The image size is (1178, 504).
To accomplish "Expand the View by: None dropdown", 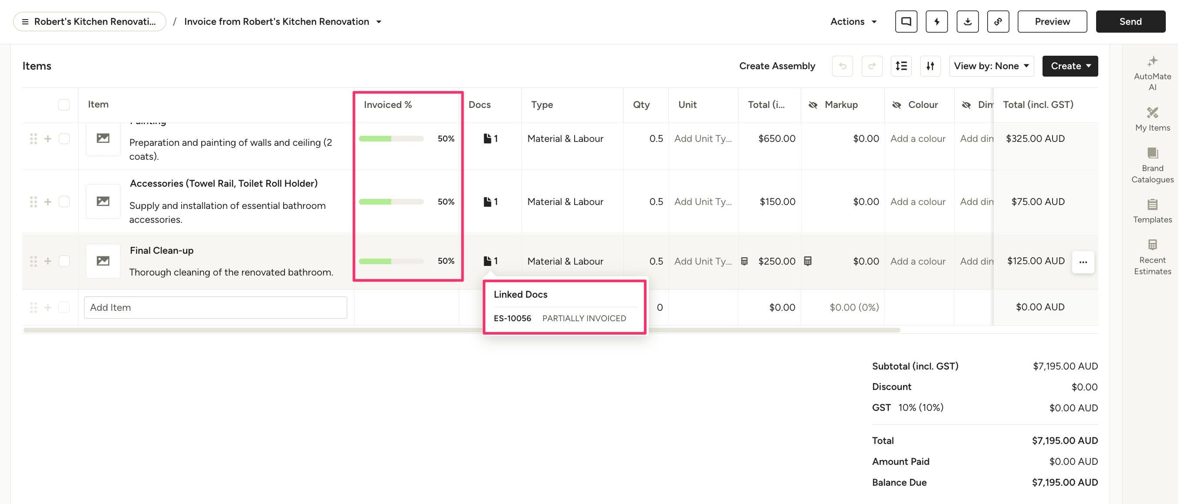I will (991, 66).
